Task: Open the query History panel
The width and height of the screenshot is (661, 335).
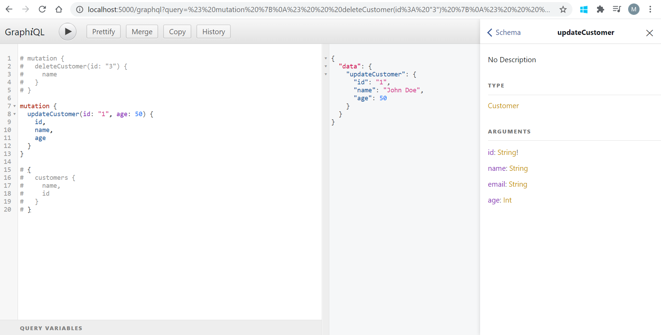Action: (213, 31)
